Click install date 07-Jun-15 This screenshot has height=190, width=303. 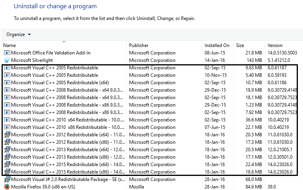point(215,127)
